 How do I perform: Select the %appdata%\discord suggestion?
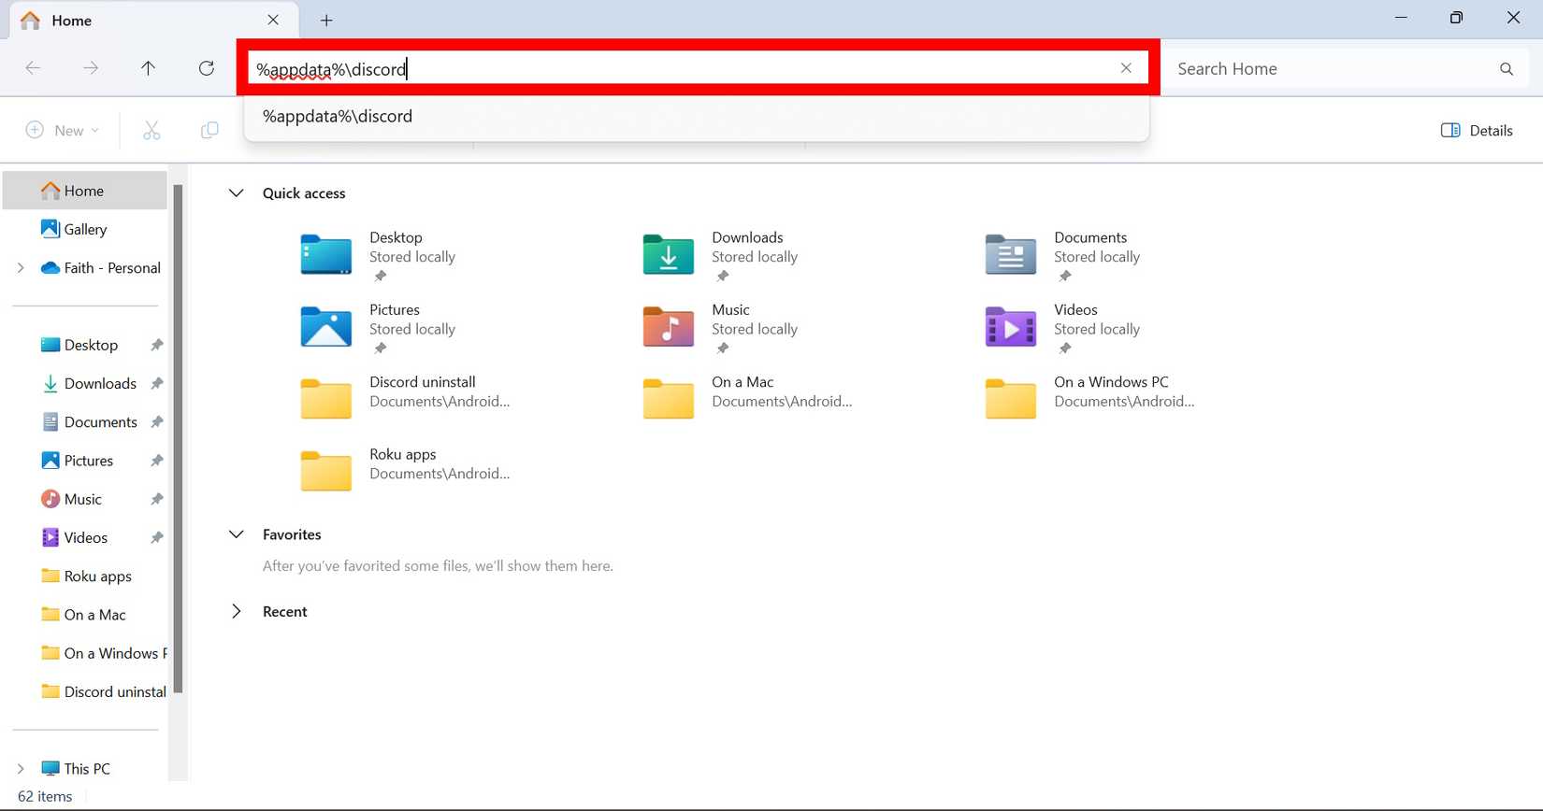click(x=338, y=117)
